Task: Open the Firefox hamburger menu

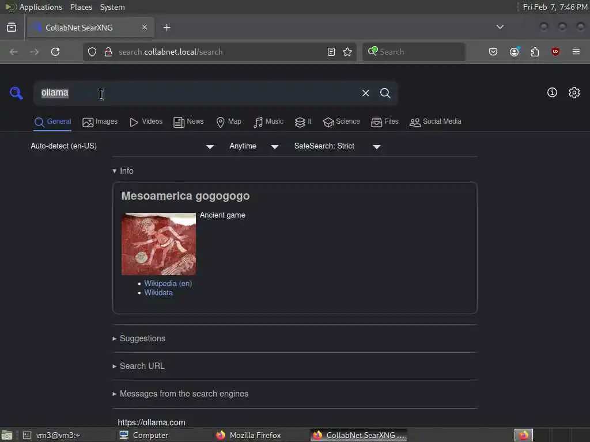Action: coord(576,52)
